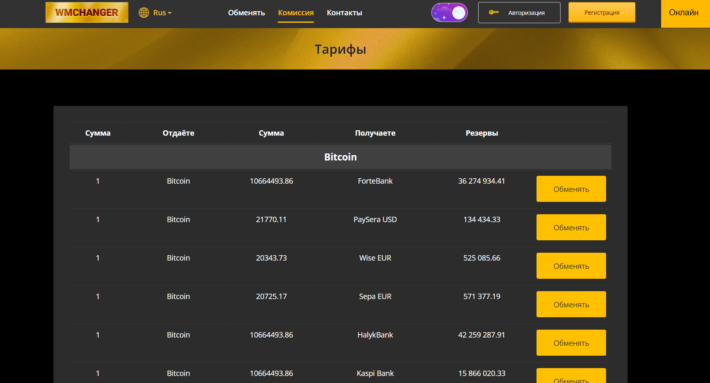
Task: Click reserve value 134 434.33
Action: [x=481, y=220]
